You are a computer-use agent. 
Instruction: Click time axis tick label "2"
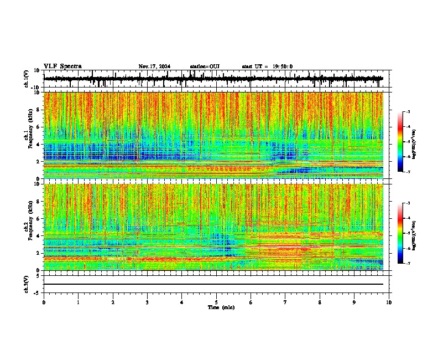(113, 302)
